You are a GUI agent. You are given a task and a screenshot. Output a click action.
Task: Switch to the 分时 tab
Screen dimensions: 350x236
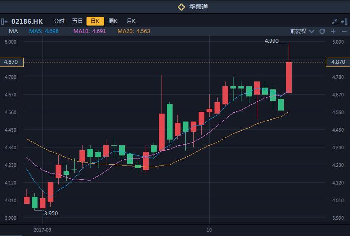click(x=59, y=21)
